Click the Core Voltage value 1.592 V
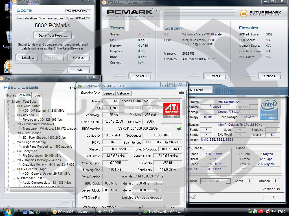The image size is (289, 216). tap(249, 117)
